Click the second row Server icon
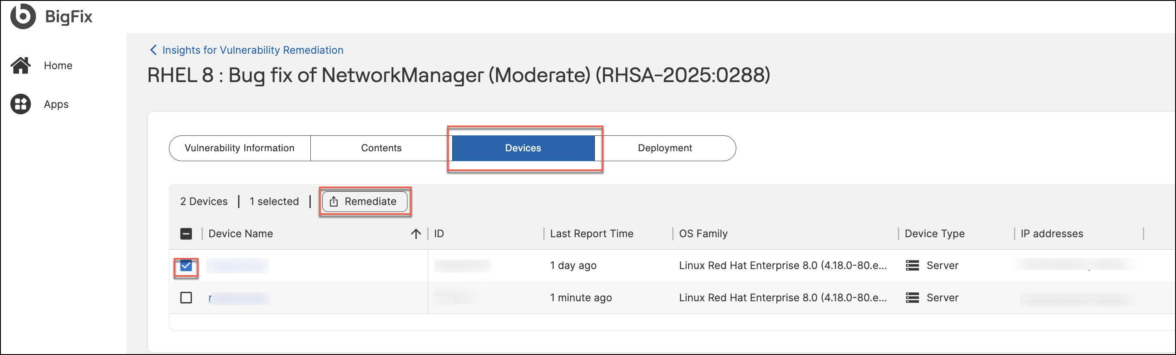 click(x=912, y=298)
